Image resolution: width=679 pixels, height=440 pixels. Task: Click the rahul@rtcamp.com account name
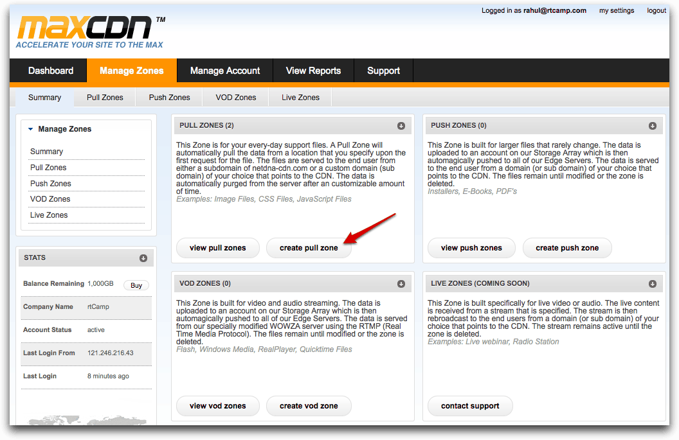pos(555,10)
